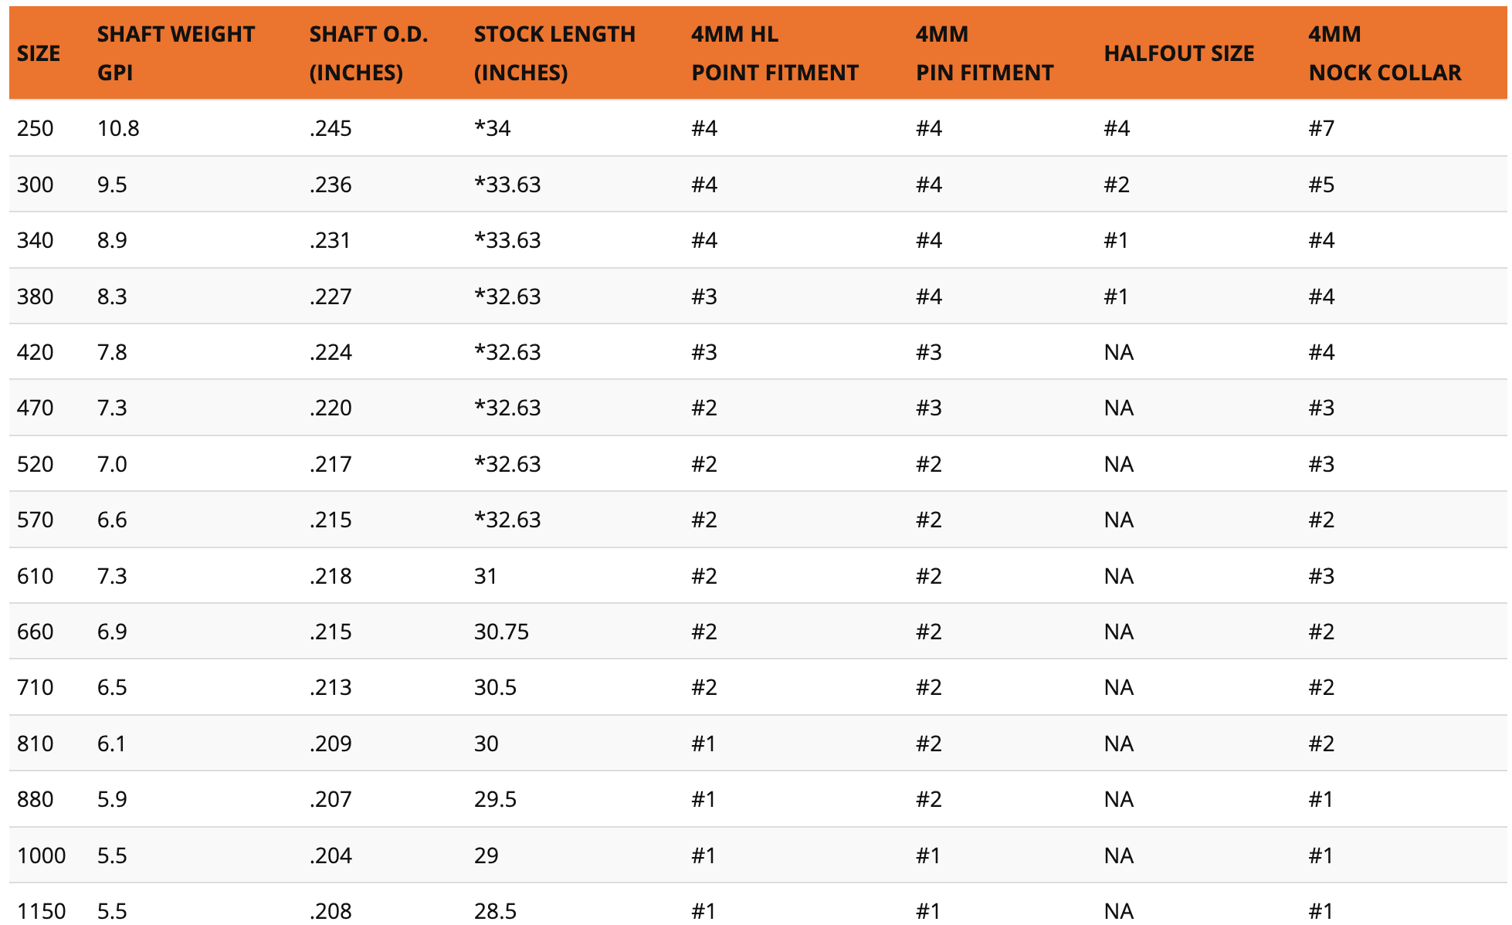Select the size 1000 row label

pos(42,856)
